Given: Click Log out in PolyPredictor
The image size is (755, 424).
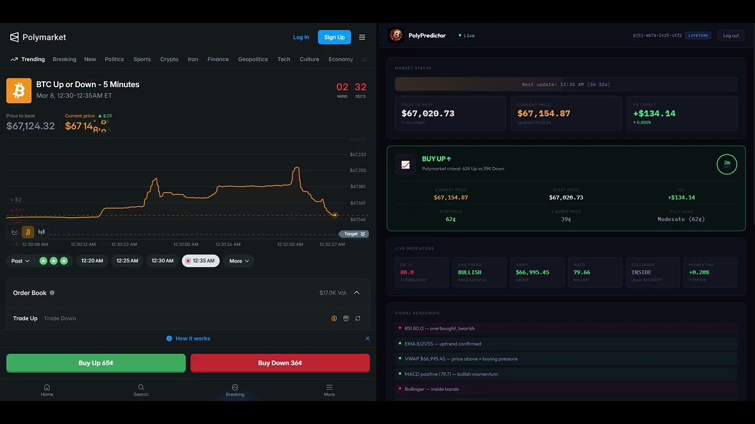Looking at the screenshot, I should coord(731,35).
